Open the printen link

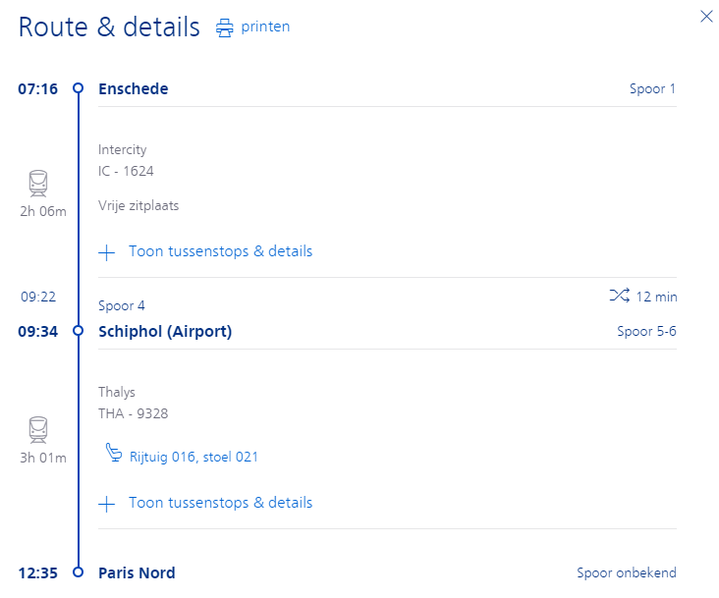(265, 27)
